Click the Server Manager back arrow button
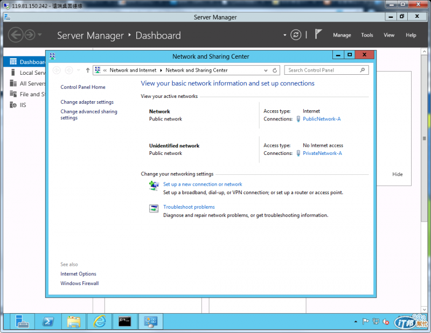 pos(16,35)
